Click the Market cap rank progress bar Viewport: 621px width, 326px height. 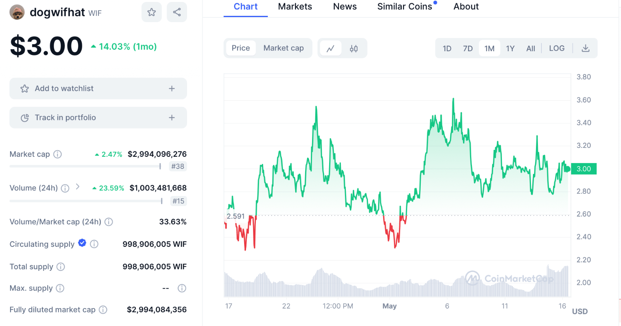pyautogui.click(x=85, y=166)
